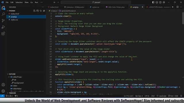This screenshot has width=184, height=103.
Task: Toggle the bottom panel layout icon
Action: tap(157, 2)
